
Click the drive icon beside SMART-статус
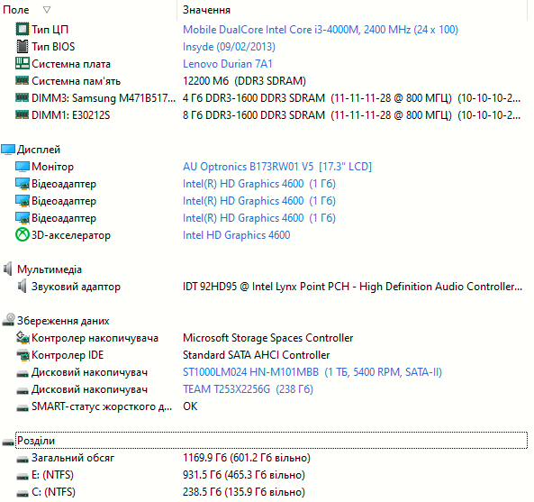[x=23, y=408]
